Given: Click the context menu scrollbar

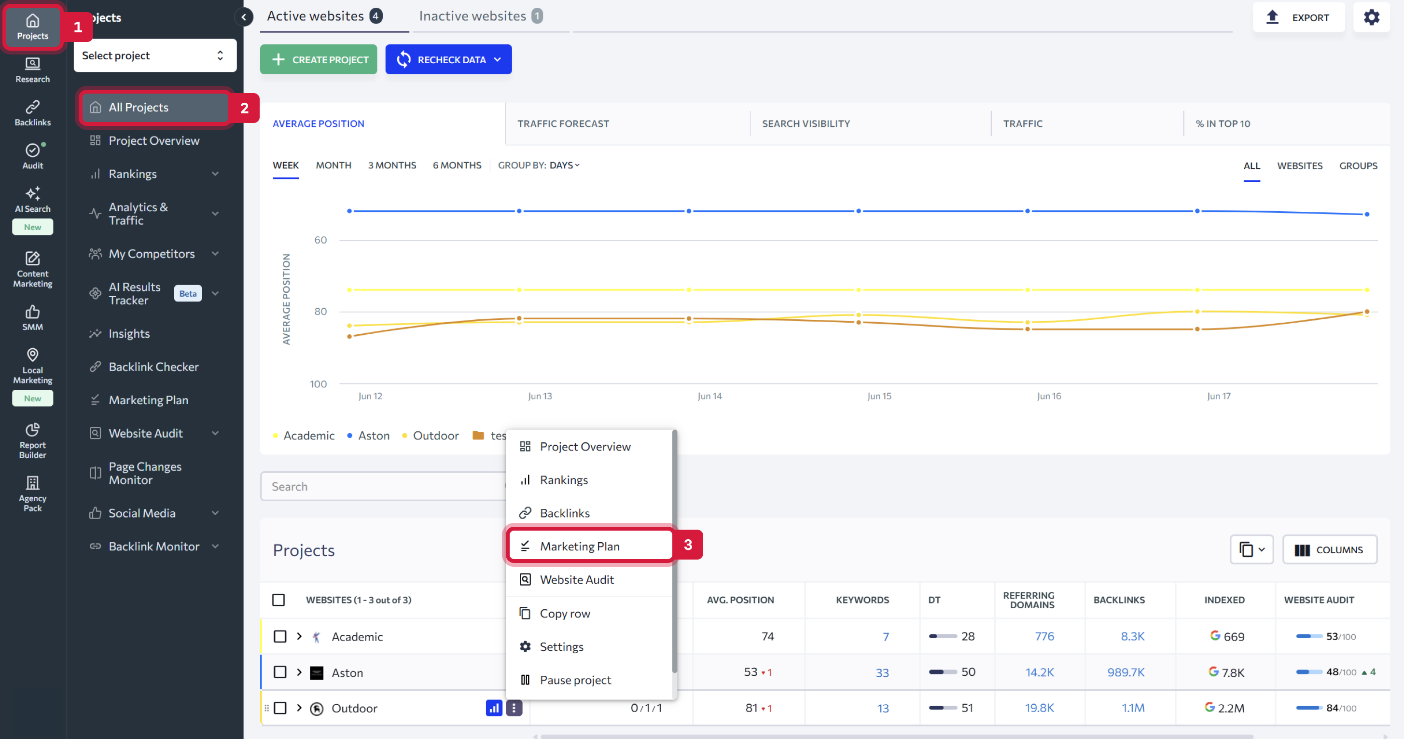Looking at the screenshot, I should click(x=674, y=551).
